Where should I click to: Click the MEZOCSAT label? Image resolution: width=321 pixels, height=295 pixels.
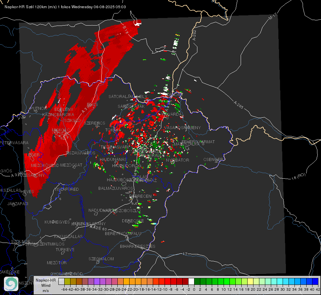pyautogui.click(x=71, y=165)
